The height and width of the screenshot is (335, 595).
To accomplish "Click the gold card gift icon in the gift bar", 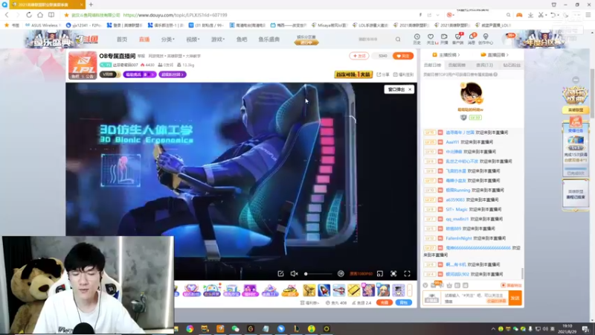I will (354, 290).
